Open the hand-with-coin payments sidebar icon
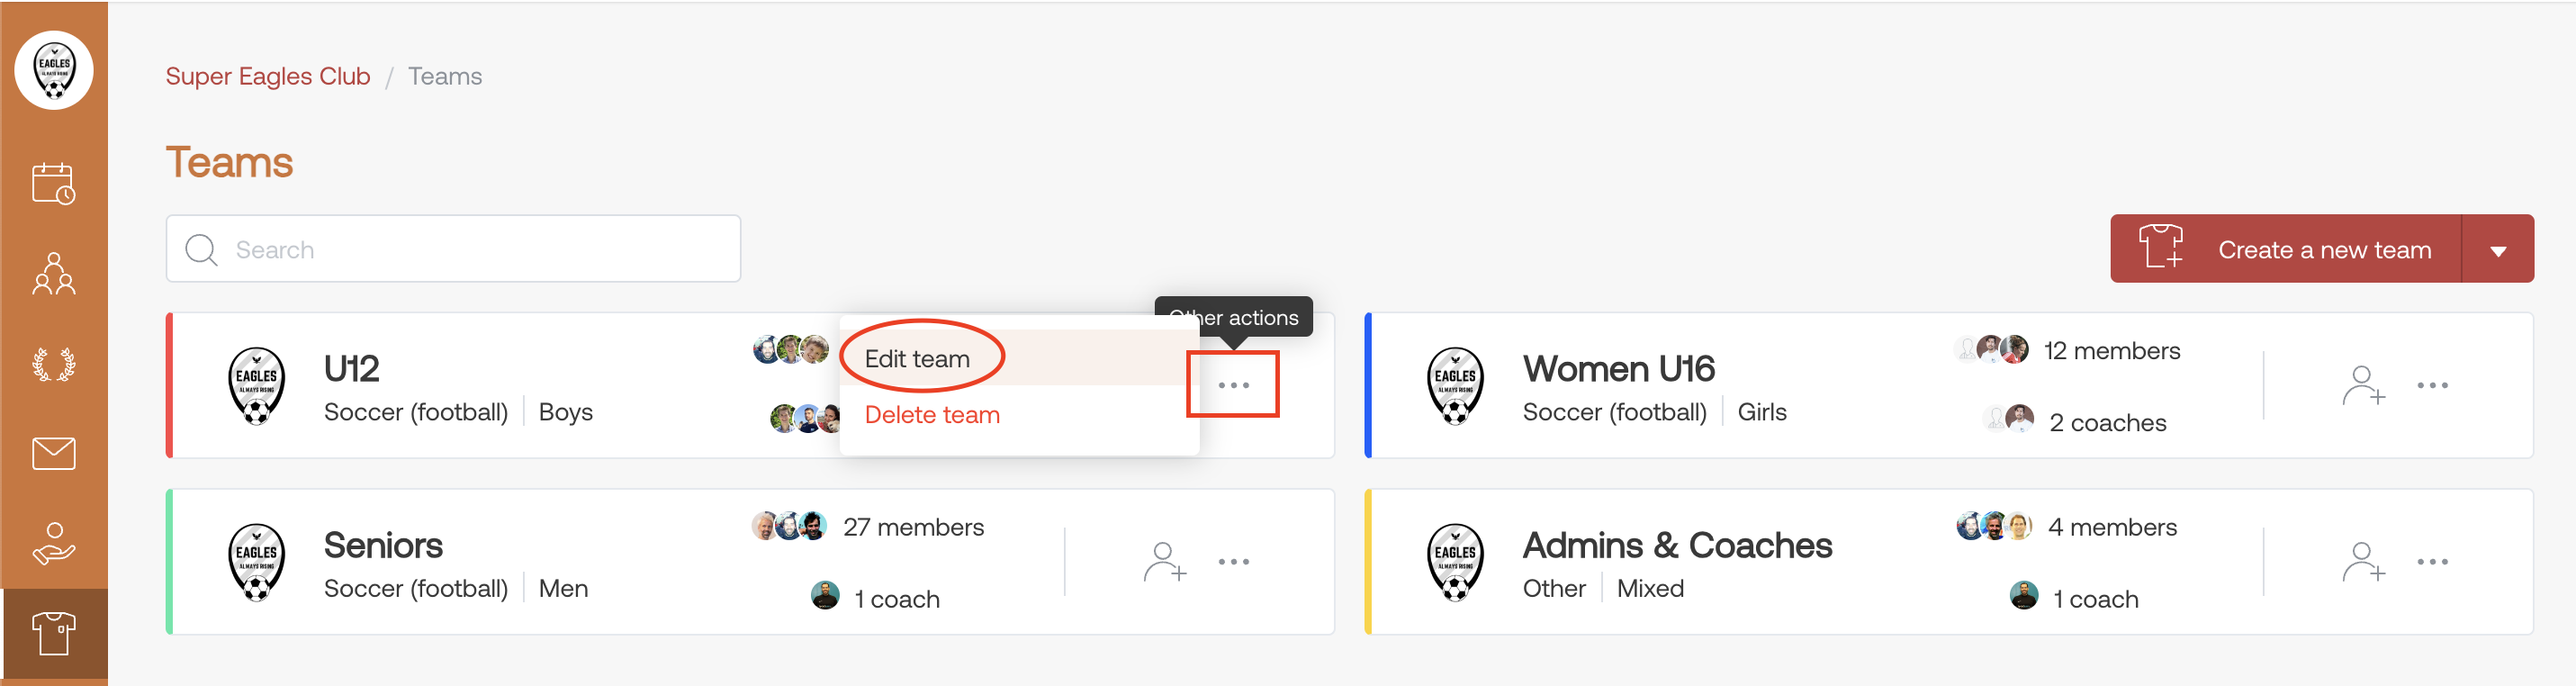 click(53, 543)
